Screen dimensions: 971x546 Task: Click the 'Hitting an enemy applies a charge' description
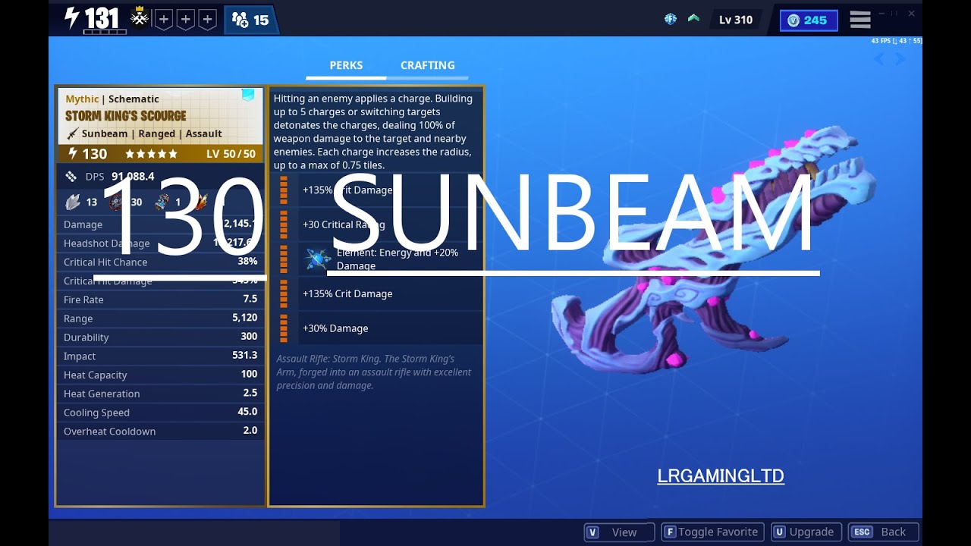(373, 132)
